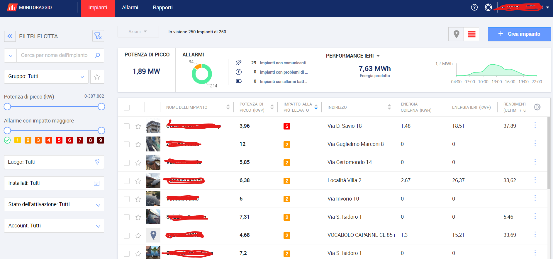Screen dimensions: 553x259
Task: Open the Rapporti tab
Action: [x=162, y=8]
